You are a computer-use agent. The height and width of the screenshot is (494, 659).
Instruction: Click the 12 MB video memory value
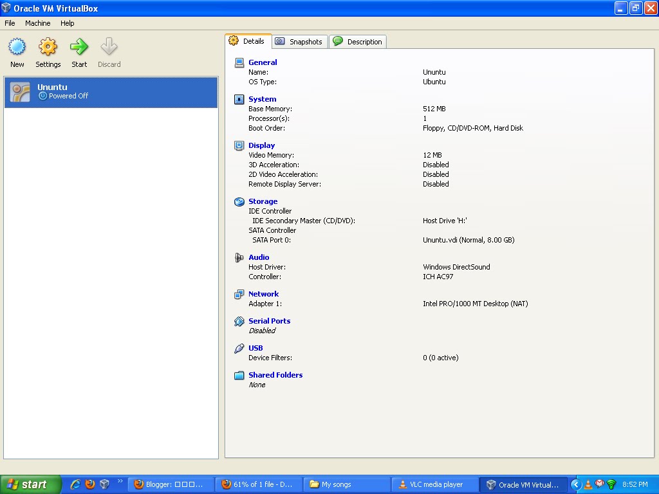432,155
